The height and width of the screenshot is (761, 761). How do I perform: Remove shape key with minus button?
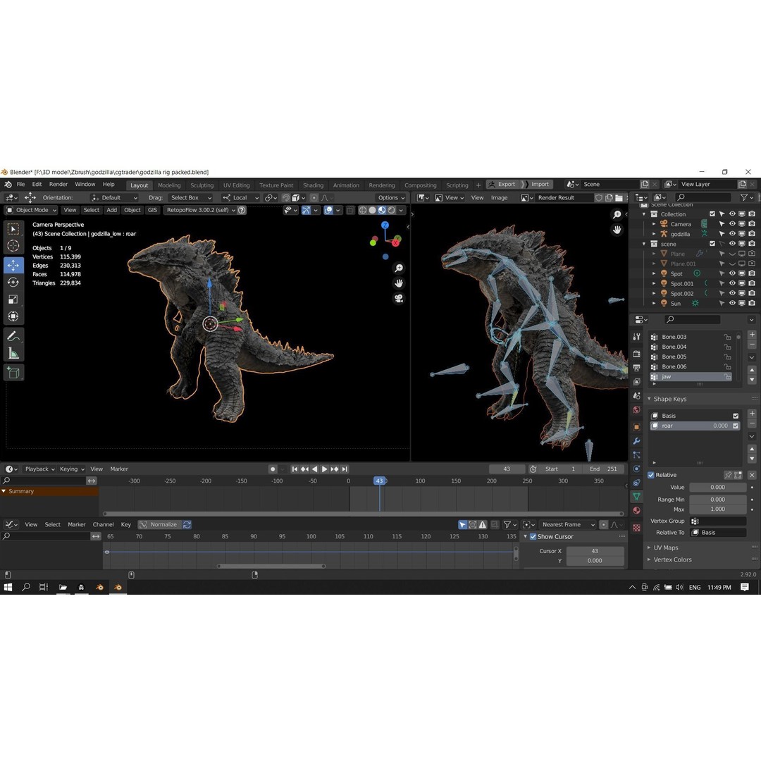[752, 423]
